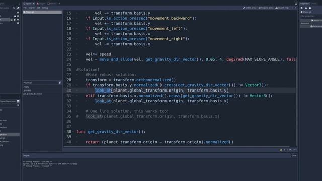322x181 pixels.
Task: Toggle alphabetical sort of methods list
Action: point(60,83)
